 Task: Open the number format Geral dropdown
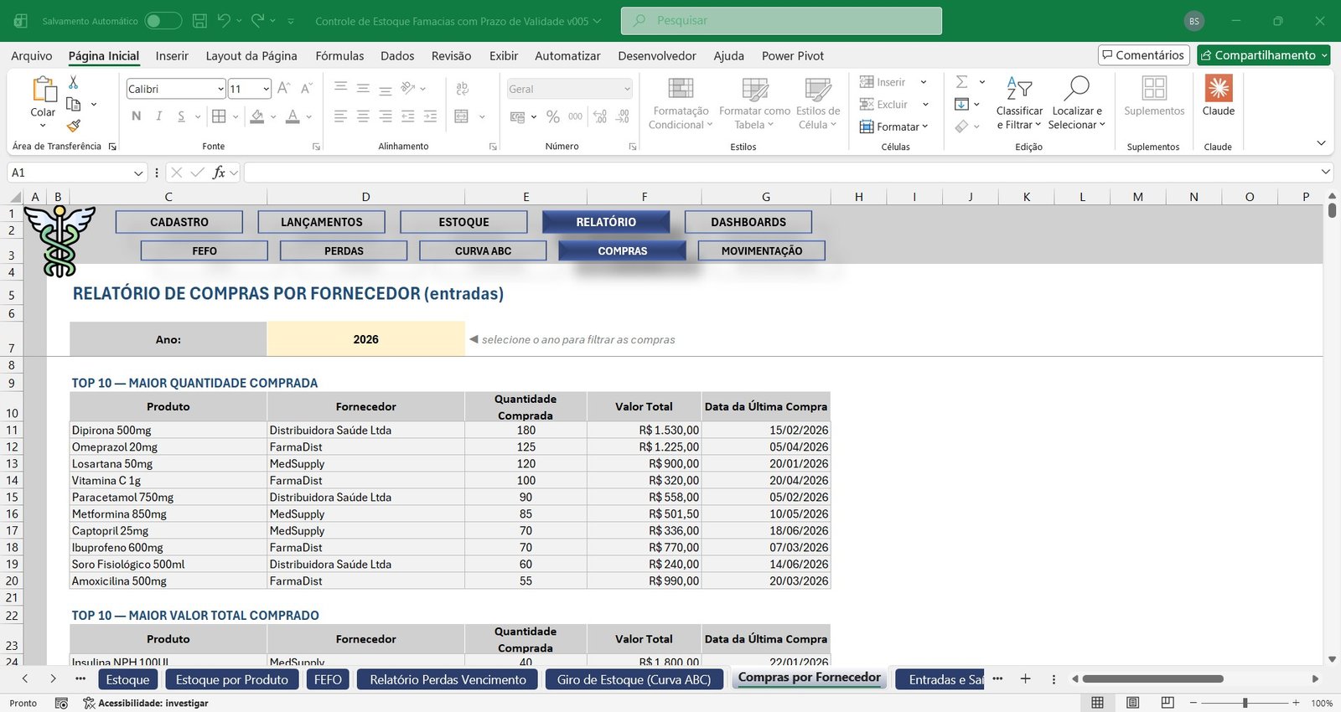click(x=627, y=89)
